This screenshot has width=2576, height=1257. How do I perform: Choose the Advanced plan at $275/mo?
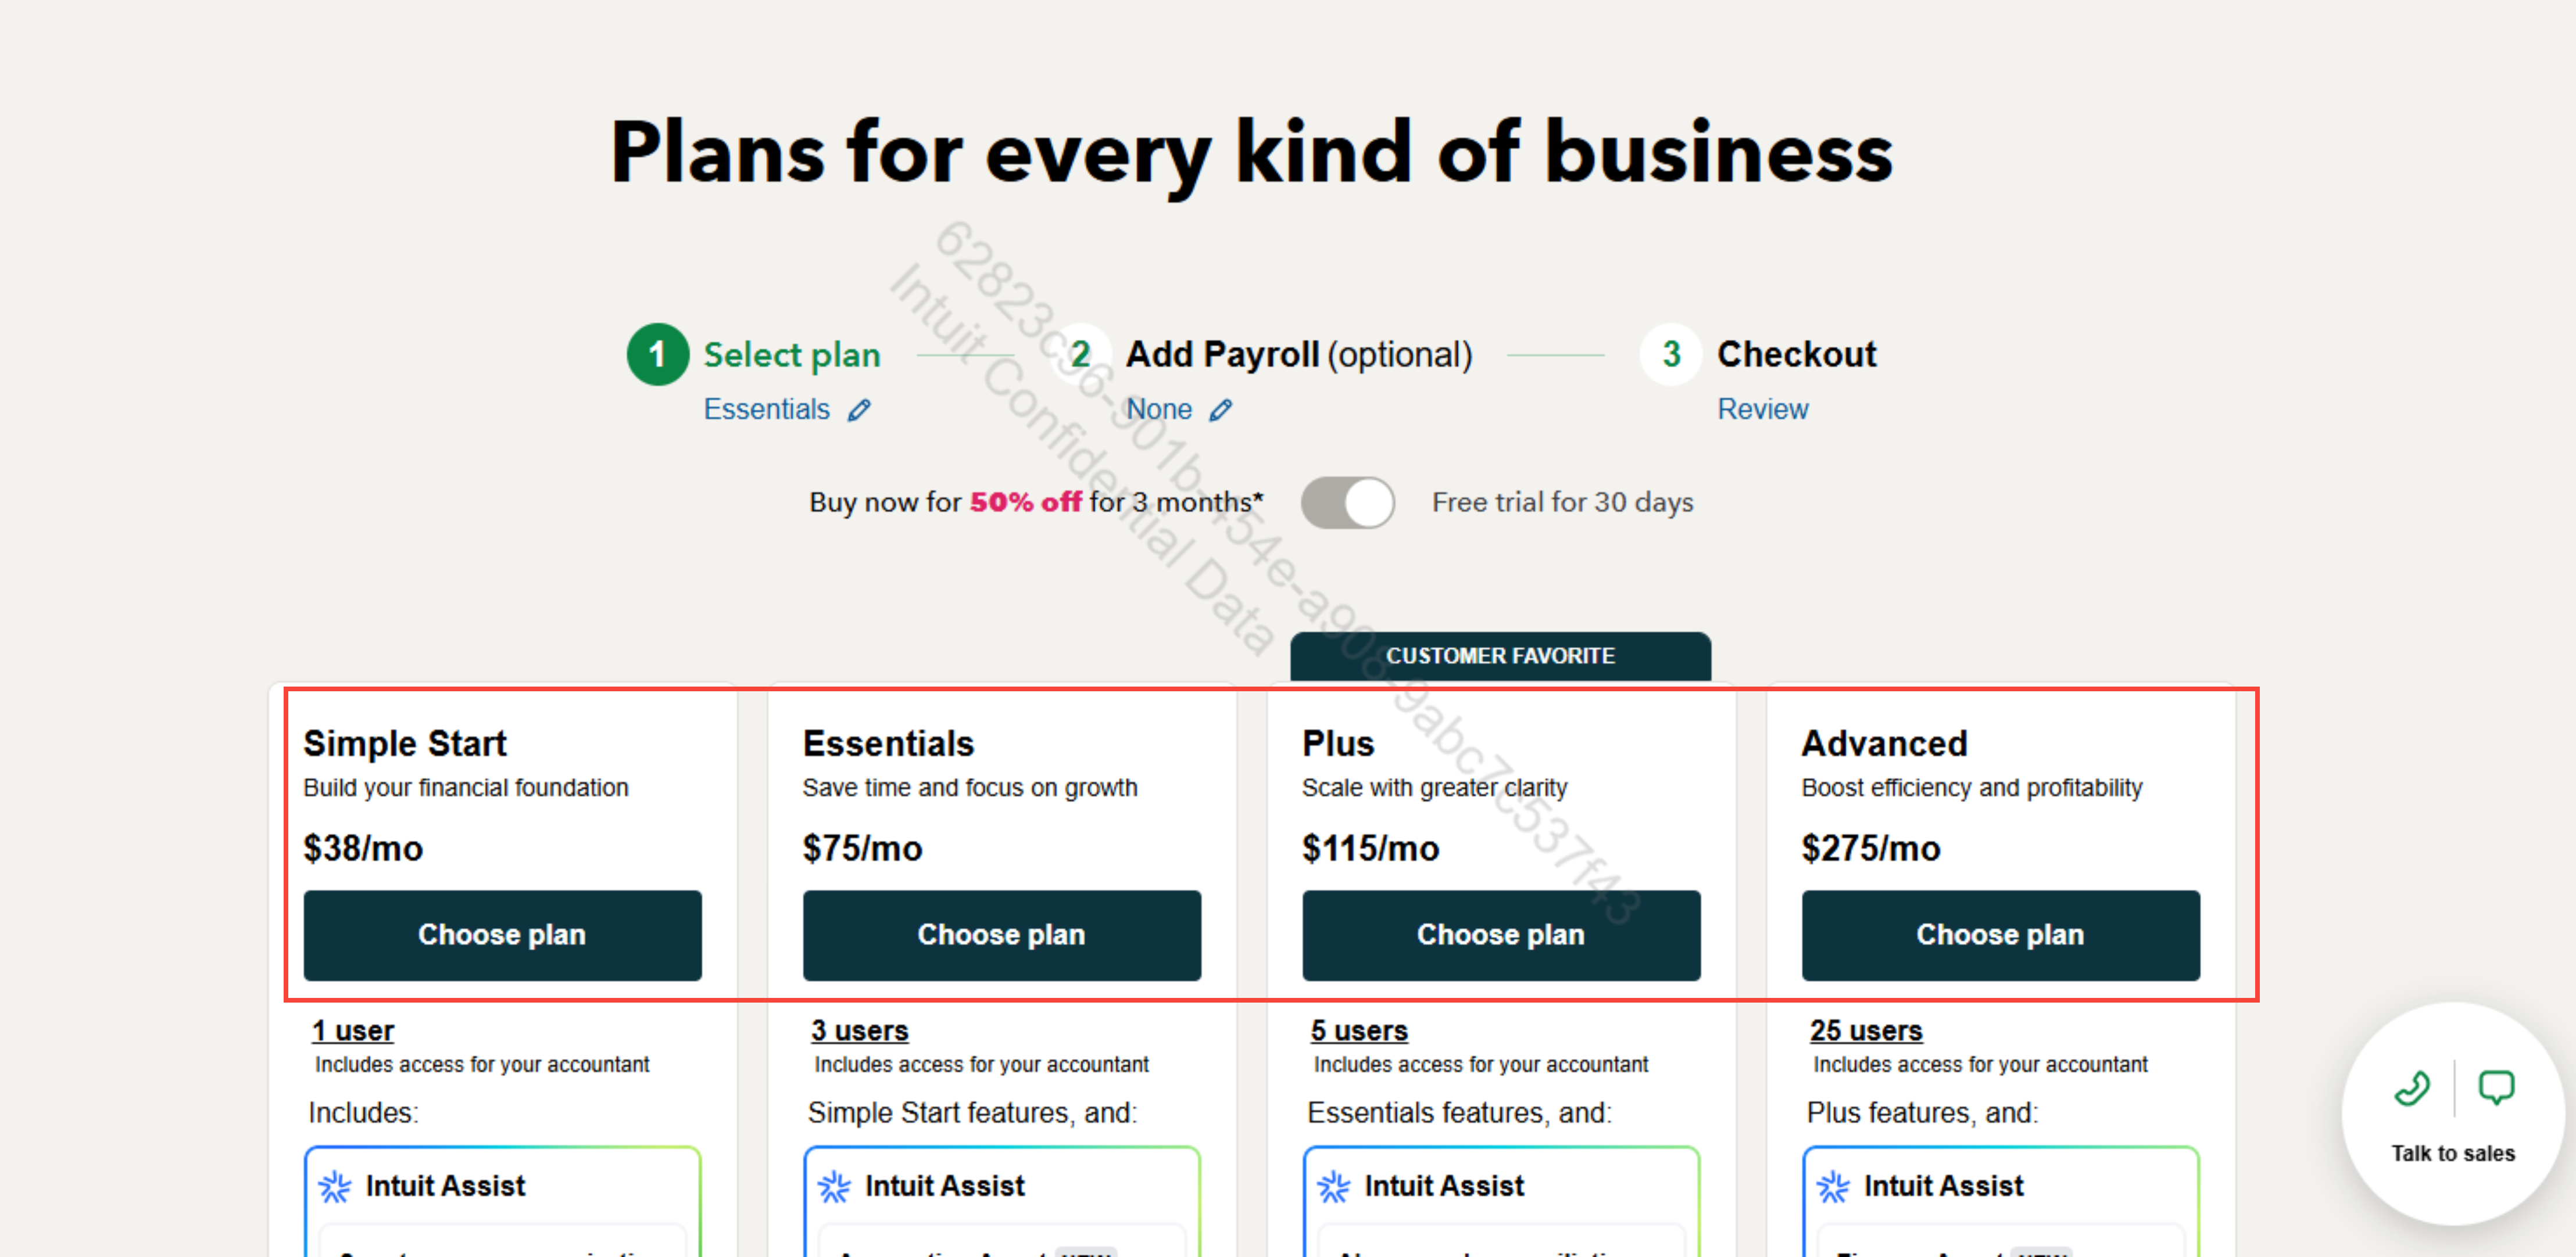(2000, 934)
